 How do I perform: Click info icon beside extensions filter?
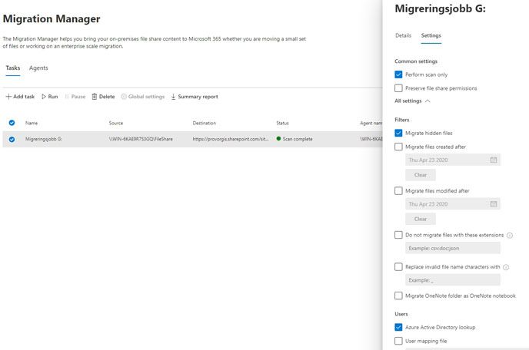coord(510,235)
